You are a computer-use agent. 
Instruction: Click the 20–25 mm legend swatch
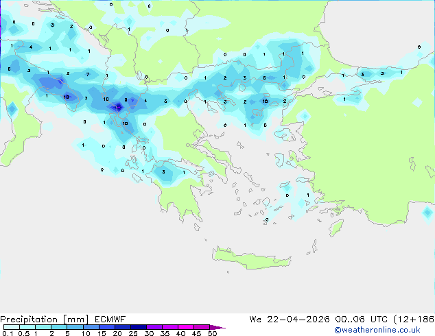pos(122,327)
